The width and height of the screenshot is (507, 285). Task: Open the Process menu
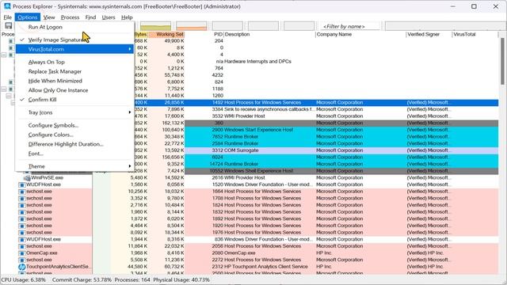70,17
